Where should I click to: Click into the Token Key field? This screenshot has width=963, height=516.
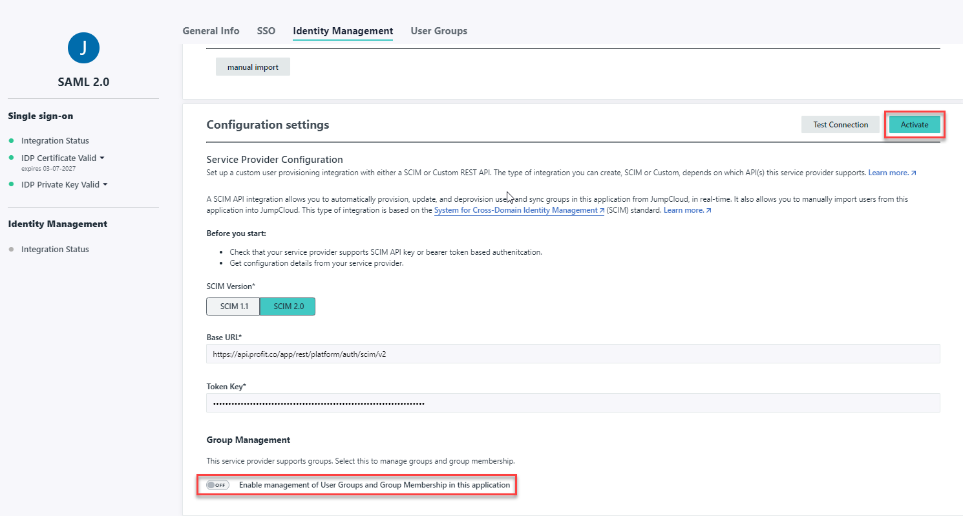pyautogui.click(x=573, y=403)
